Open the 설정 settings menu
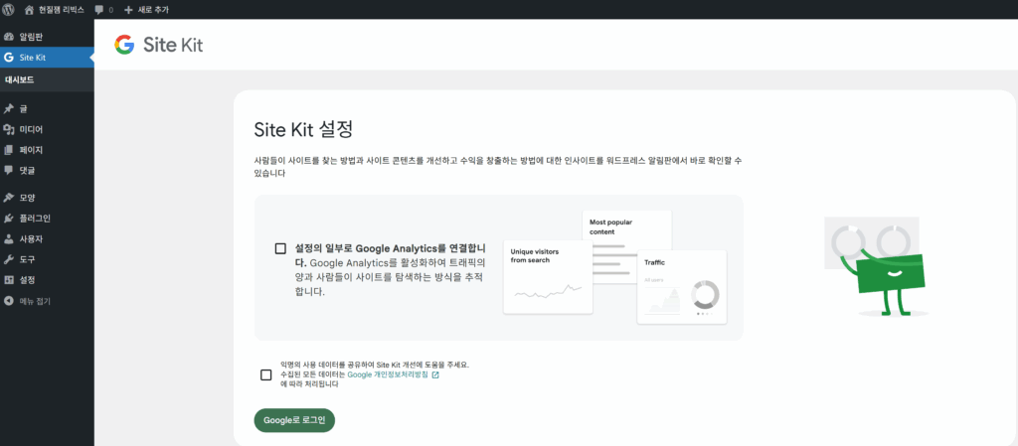Screen dimensions: 1018x446 click(47, 280)
